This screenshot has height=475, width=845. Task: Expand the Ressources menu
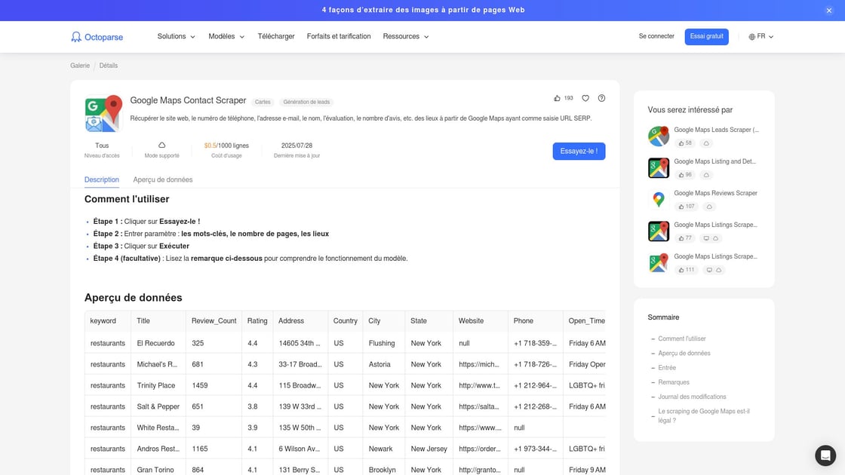click(x=406, y=37)
